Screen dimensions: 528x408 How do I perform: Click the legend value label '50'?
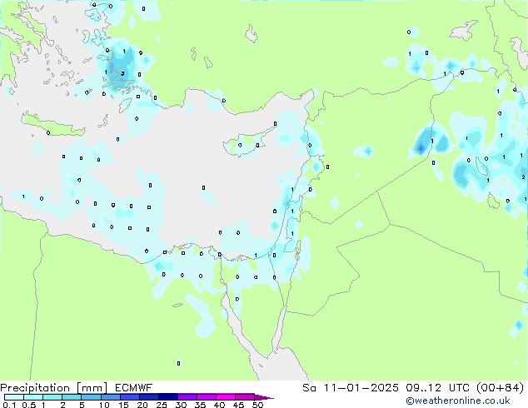click(257, 405)
